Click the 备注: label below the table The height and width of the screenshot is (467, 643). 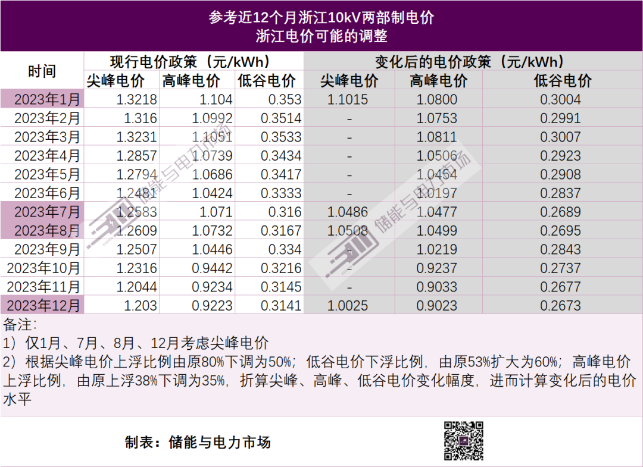[x=20, y=325]
